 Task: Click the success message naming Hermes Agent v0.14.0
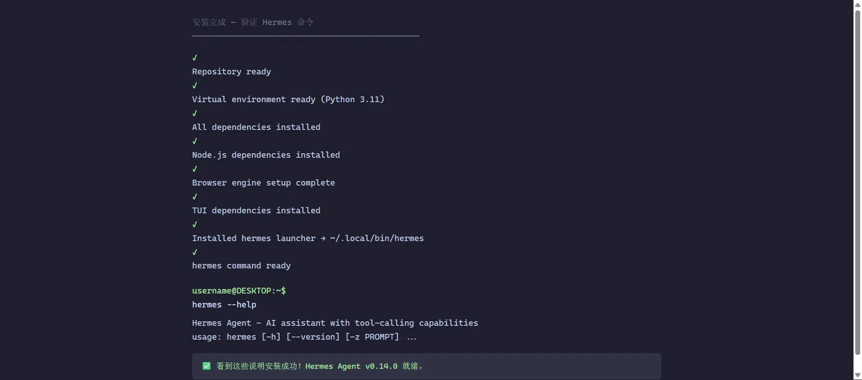[x=319, y=366]
